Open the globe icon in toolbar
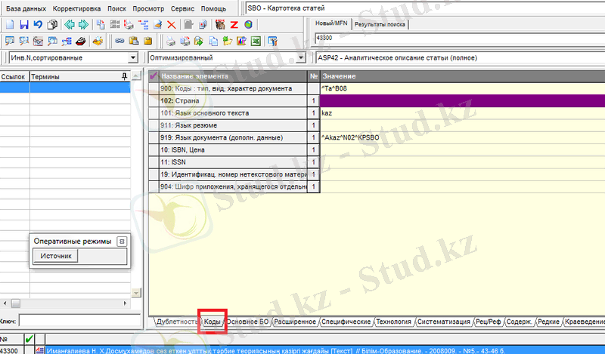Viewport: 605px width, 354px height. (248, 25)
